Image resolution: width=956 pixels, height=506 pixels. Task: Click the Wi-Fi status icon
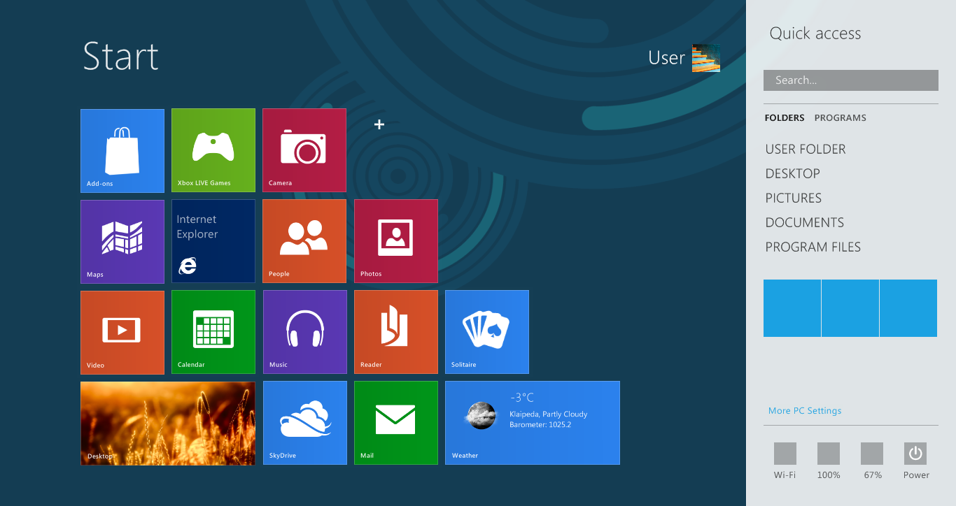click(x=785, y=454)
